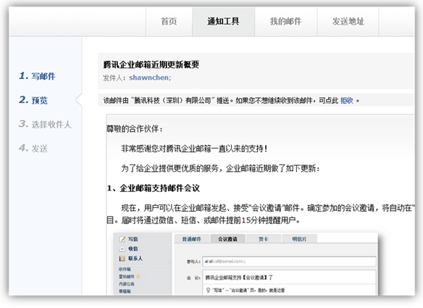Select the 通知工具 tab
This screenshot has width=423, height=308.
pyautogui.click(x=223, y=21)
